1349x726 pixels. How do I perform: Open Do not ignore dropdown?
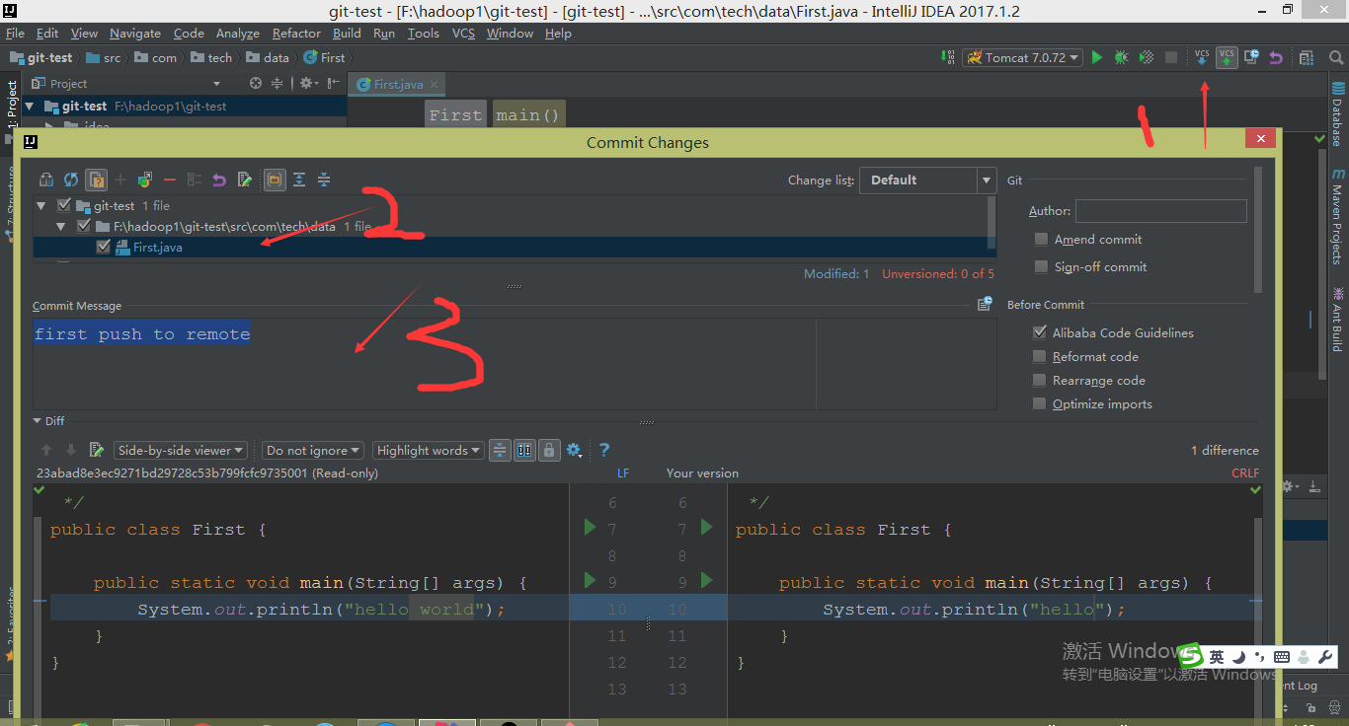point(313,450)
